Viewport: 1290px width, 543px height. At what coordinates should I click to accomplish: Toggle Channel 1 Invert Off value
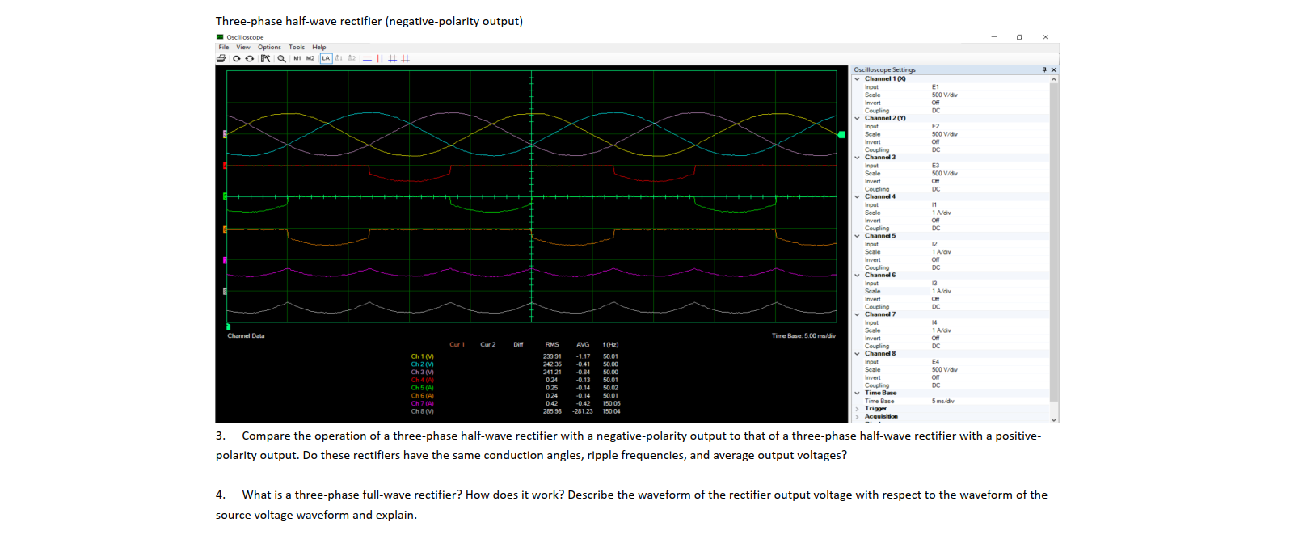pos(935,103)
